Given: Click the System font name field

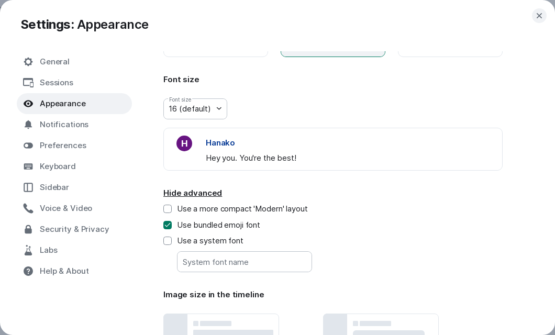Looking at the screenshot, I should (245, 262).
